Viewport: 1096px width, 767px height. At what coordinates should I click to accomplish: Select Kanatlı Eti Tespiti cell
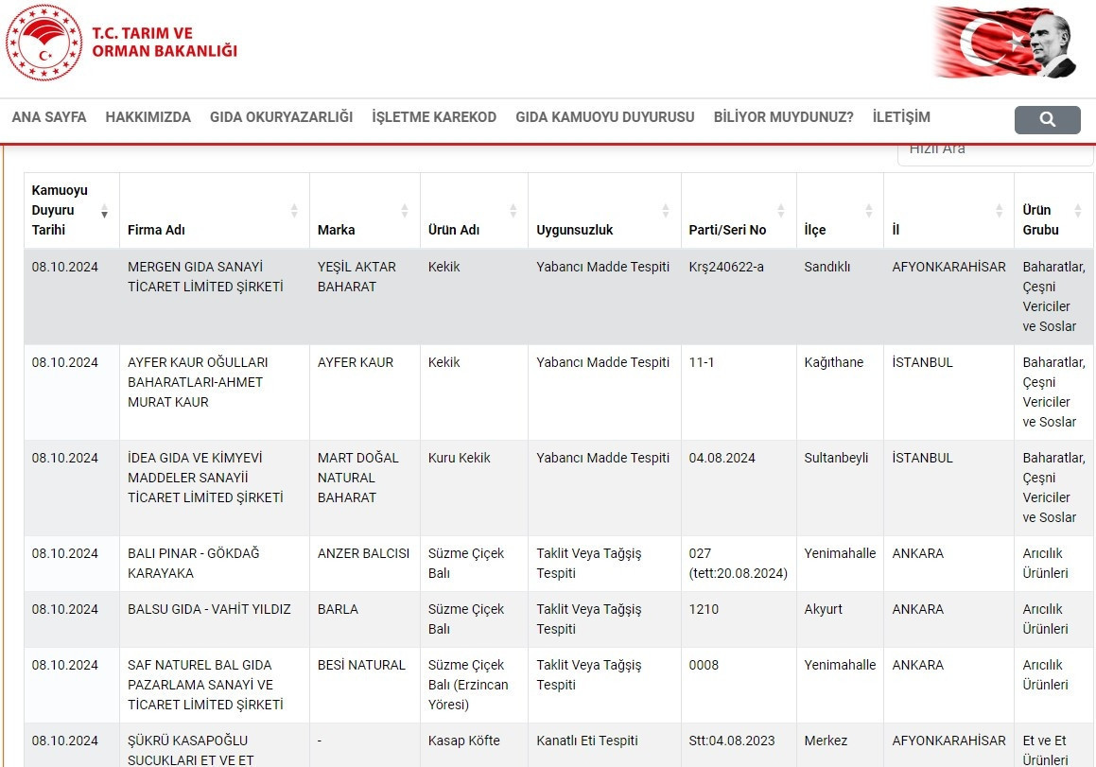[x=604, y=745]
